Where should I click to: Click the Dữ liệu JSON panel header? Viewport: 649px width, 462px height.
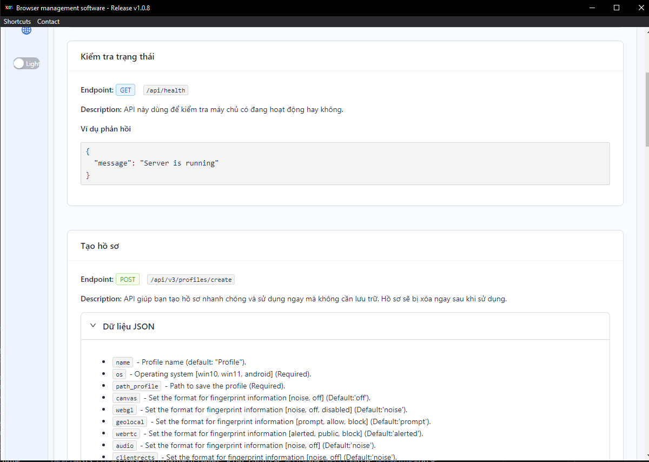pos(345,326)
